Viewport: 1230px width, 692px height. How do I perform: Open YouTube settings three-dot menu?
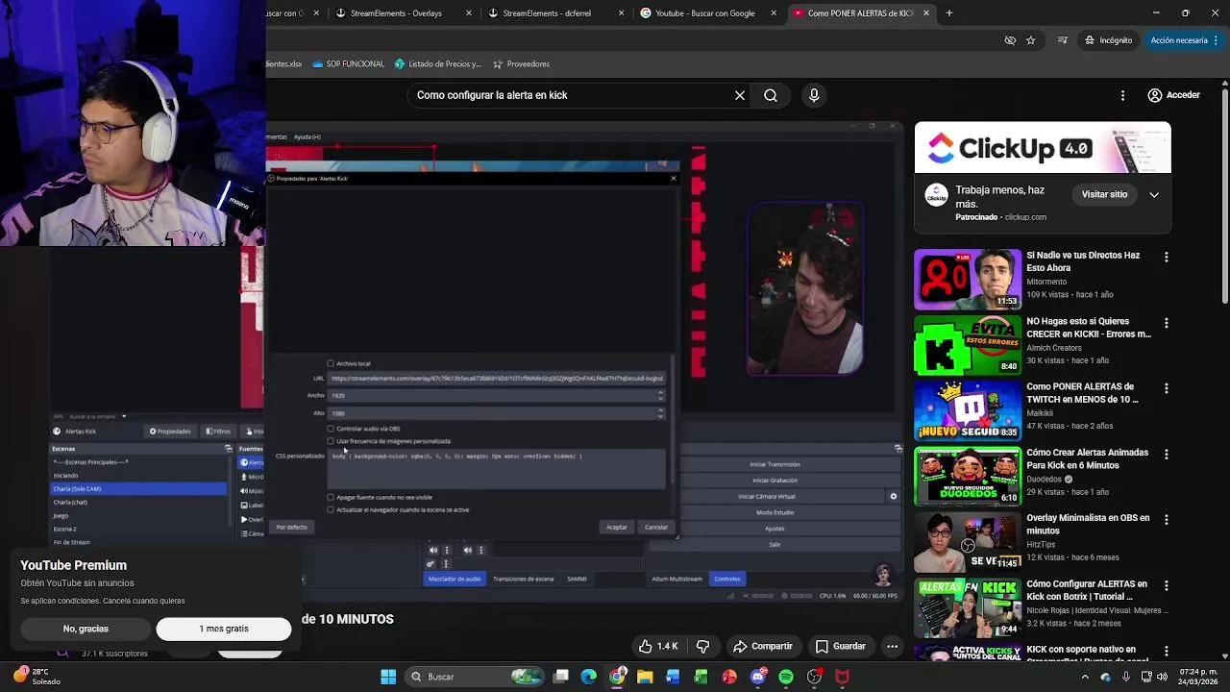[1122, 95]
